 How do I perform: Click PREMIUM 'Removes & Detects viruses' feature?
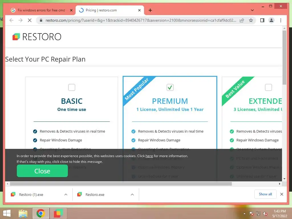pos(171,131)
